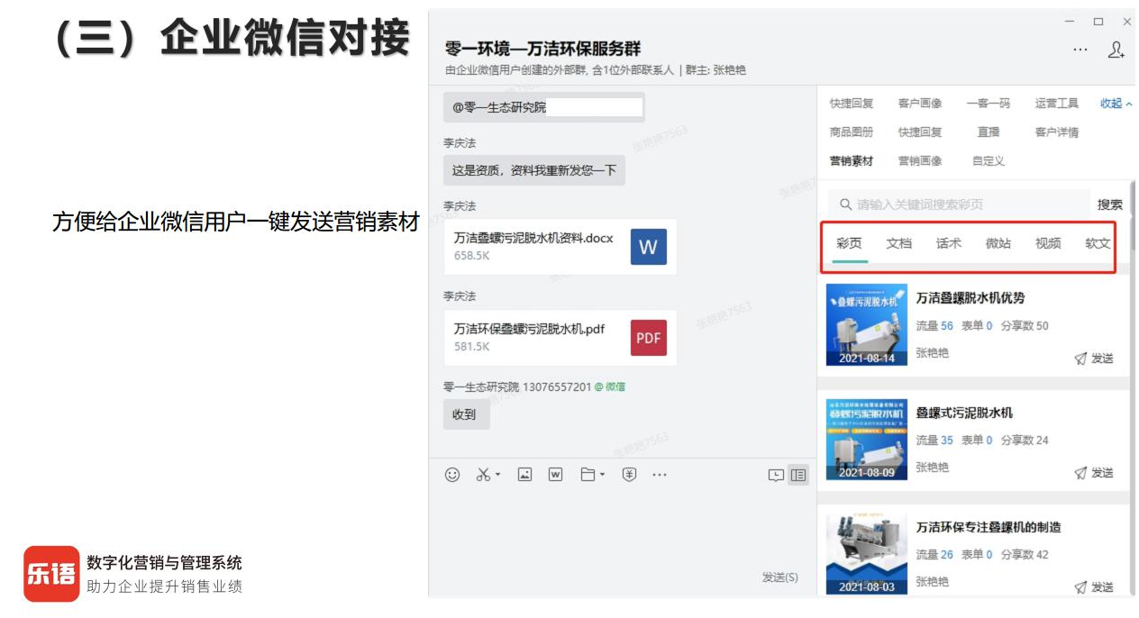Image resolution: width=1139 pixels, height=618 pixels.
Task: Open the header three-dot more menu
Action: click(1080, 50)
